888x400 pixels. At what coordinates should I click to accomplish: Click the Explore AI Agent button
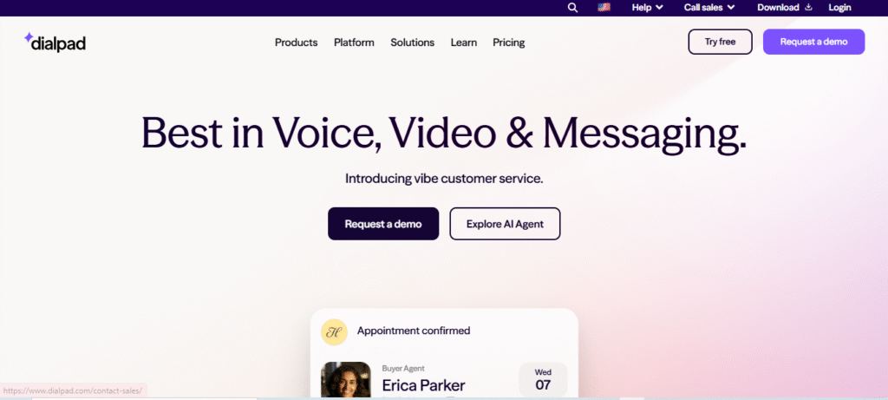point(505,224)
